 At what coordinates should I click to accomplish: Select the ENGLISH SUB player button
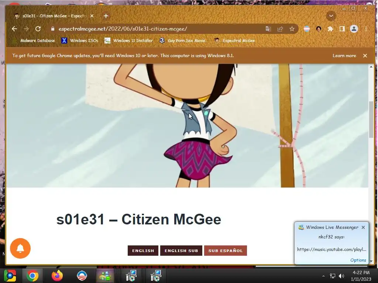coord(181,251)
